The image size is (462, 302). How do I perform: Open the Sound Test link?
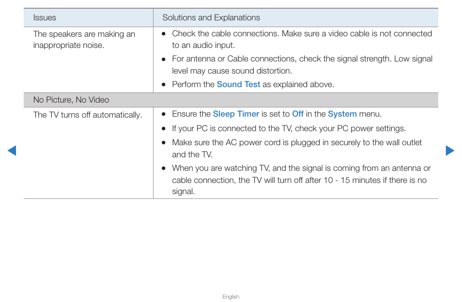[x=238, y=85]
